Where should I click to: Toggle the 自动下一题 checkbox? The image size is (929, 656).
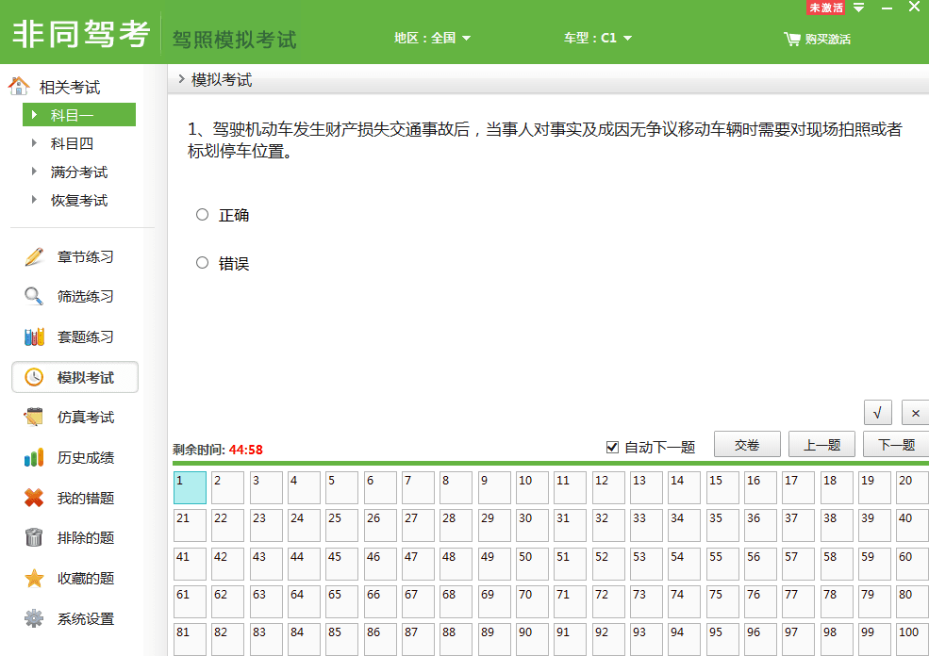pos(612,447)
